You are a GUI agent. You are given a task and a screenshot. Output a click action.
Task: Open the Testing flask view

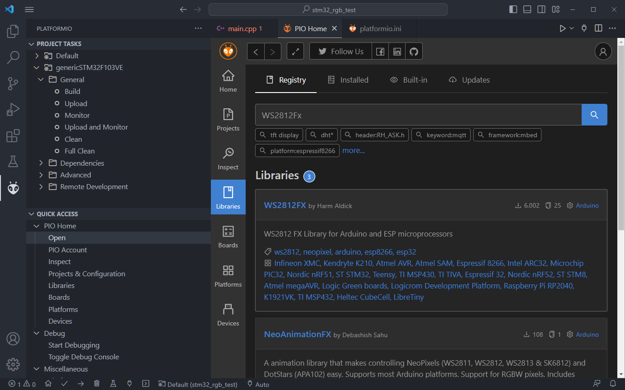pyautogui.click(x=13, y=162)
